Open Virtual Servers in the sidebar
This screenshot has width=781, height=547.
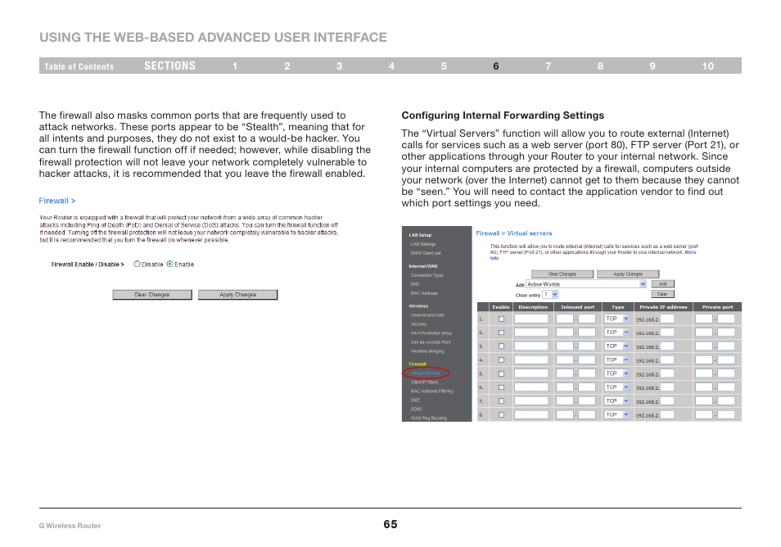425,373
